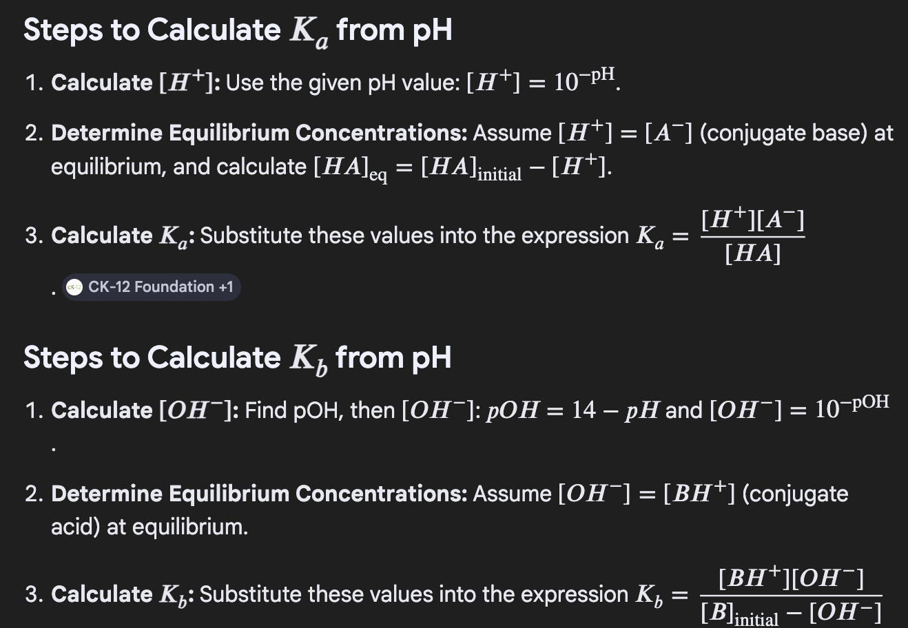Click the bold 'Calculate [H+]:' step label

coord(136,83)
